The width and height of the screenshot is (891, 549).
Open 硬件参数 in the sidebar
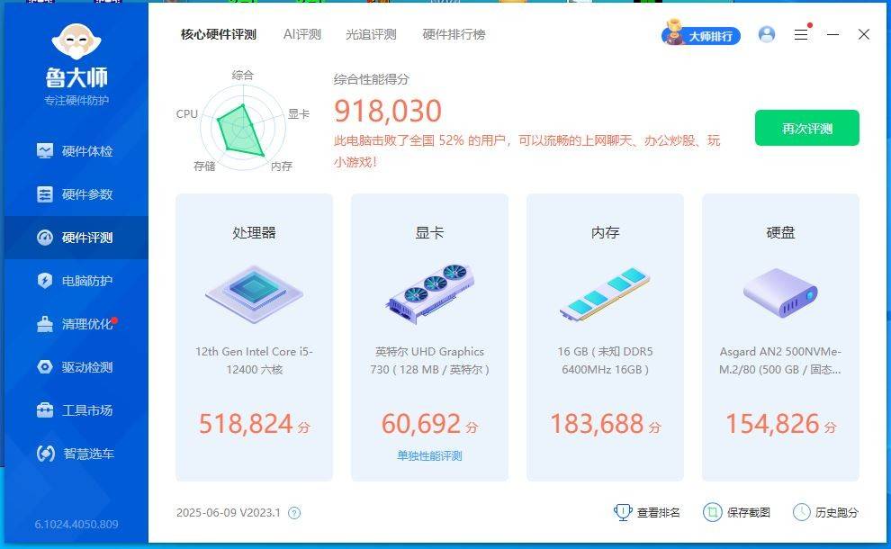[75, 194]
